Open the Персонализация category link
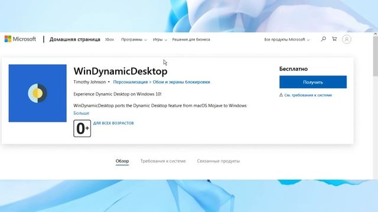 [131, 82]
